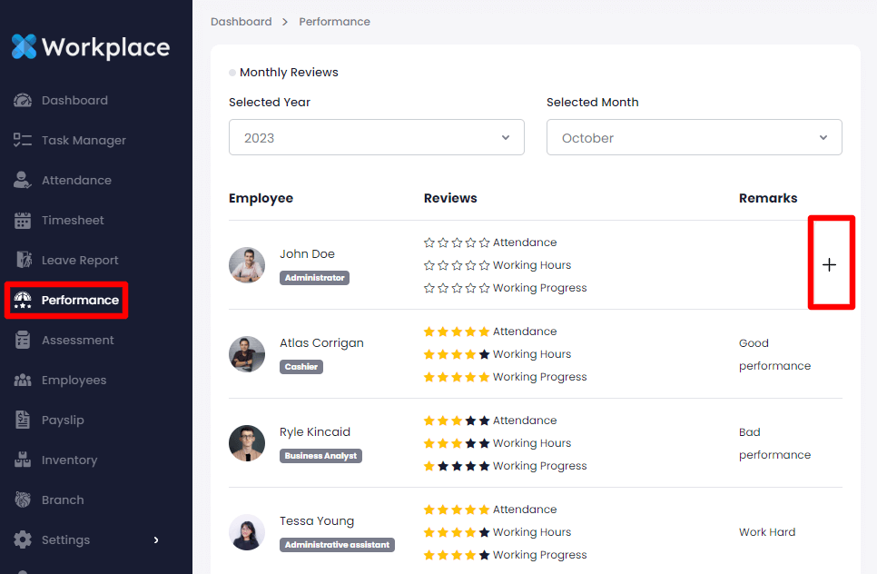The height and width of the screenshot is (574, 877).
Task: Click the Leave Report icon
Action: pyautogui.click(x=24, y=261)
